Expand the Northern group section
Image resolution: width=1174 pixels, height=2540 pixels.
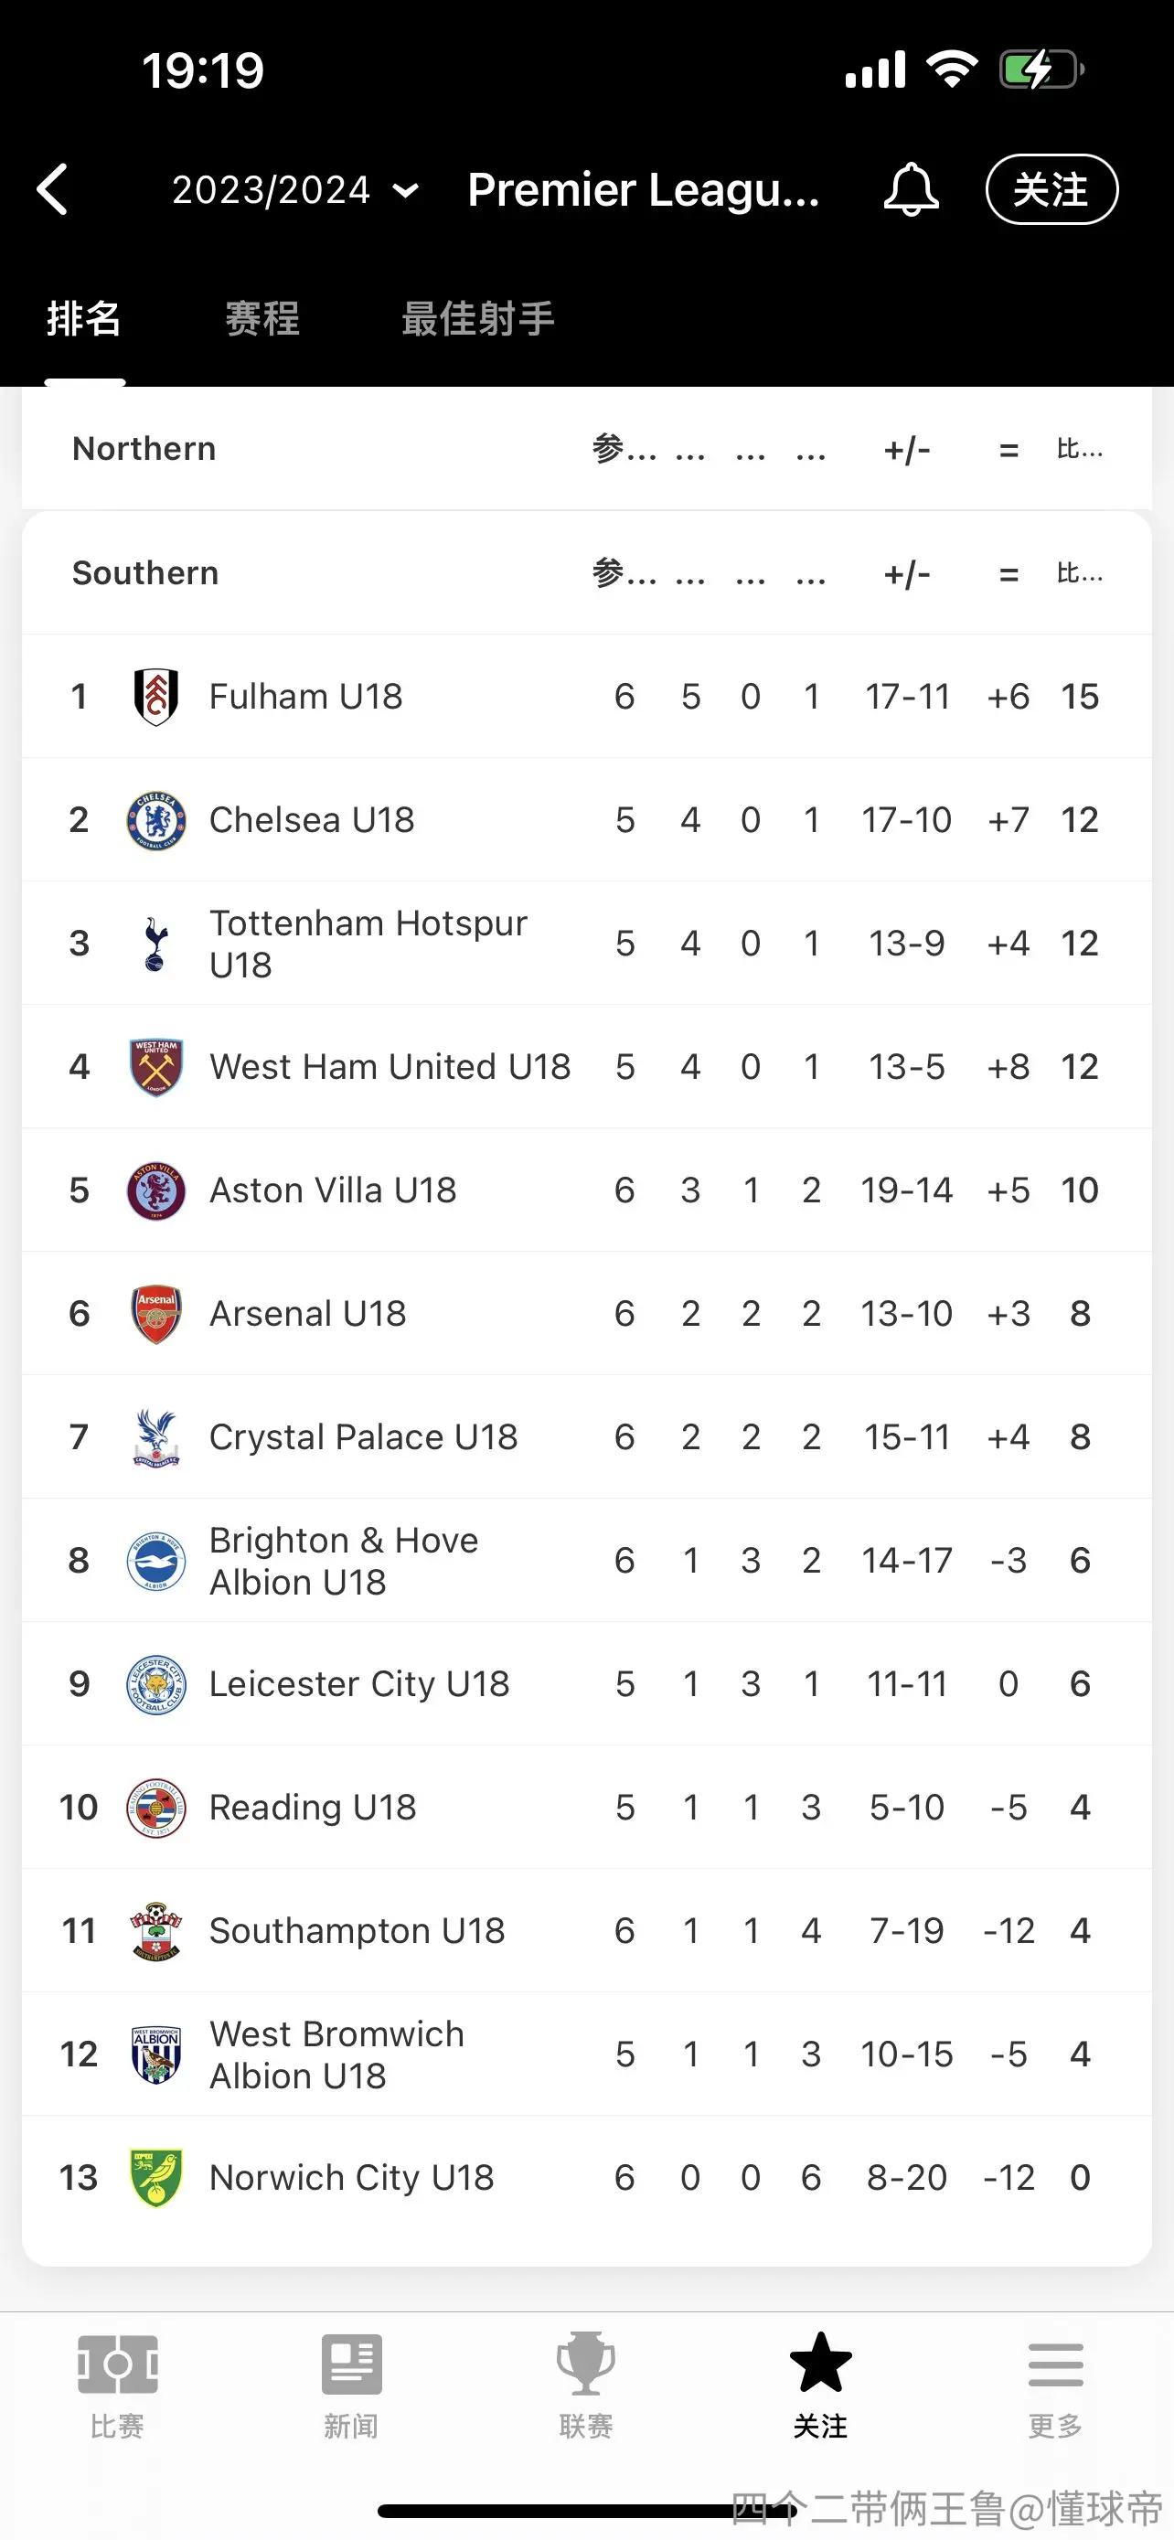586,449
